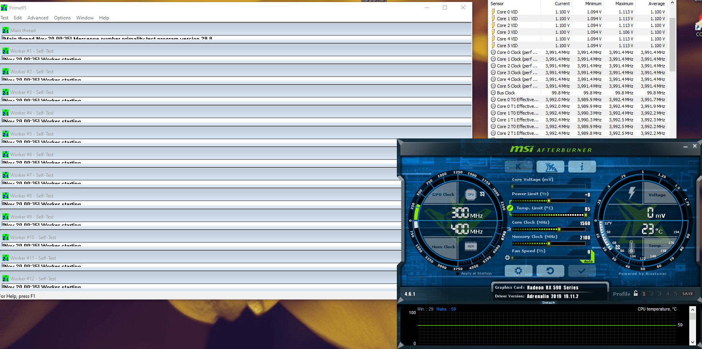Select the 'Core 3 VID' sensor row
702x349 pixels.
click(x=579, y=32)
